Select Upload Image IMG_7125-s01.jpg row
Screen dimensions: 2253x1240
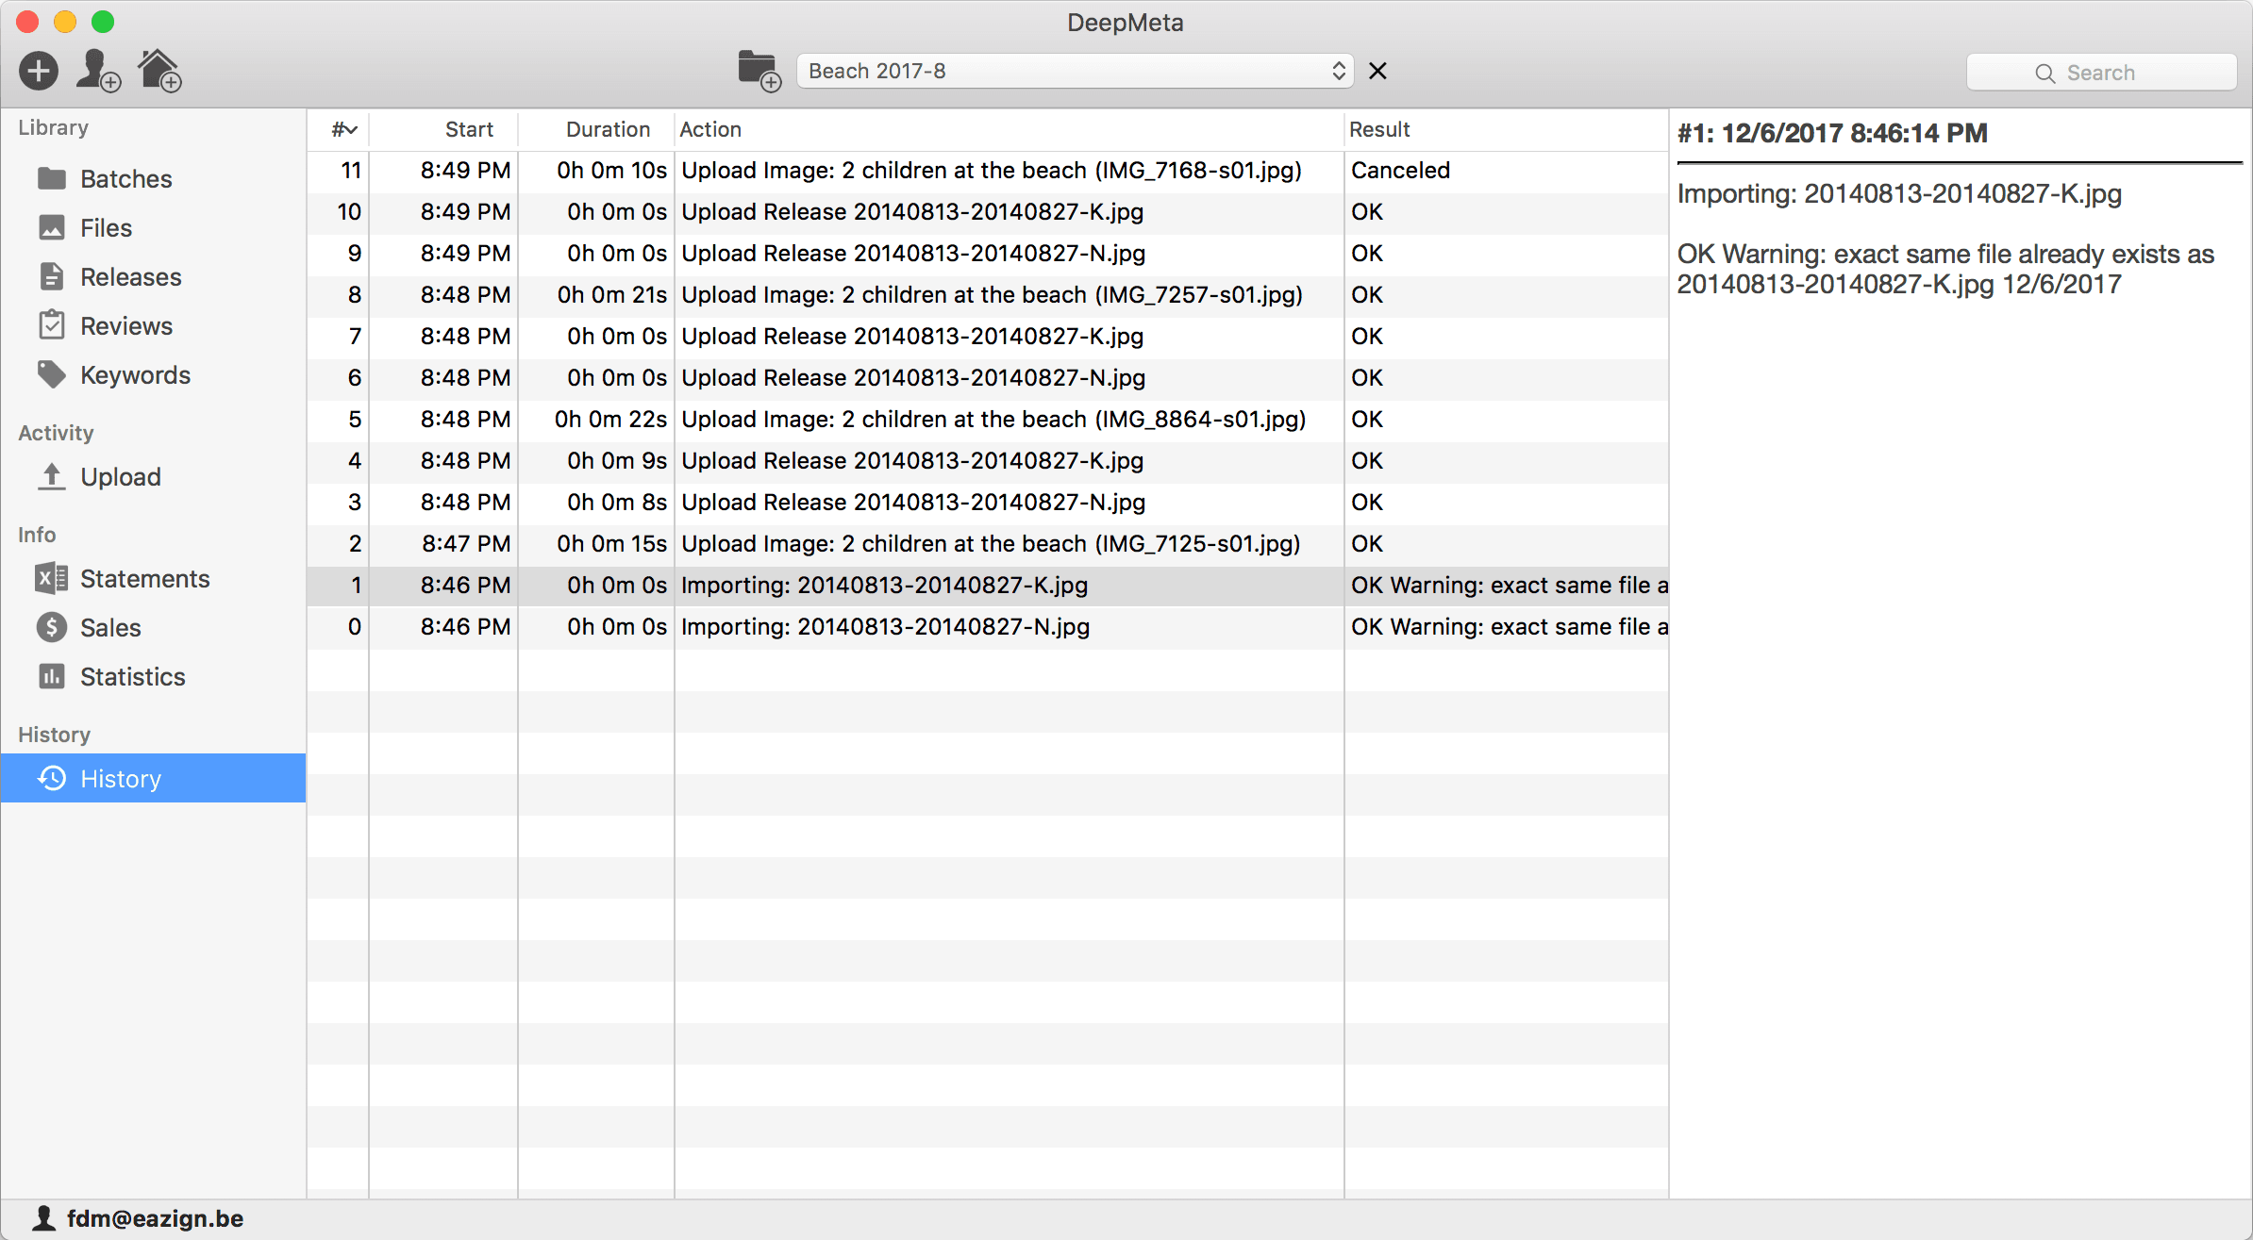tap(988, 544)
